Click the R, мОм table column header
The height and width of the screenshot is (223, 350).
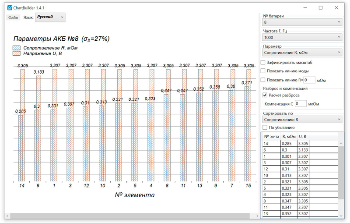(289, 136)
